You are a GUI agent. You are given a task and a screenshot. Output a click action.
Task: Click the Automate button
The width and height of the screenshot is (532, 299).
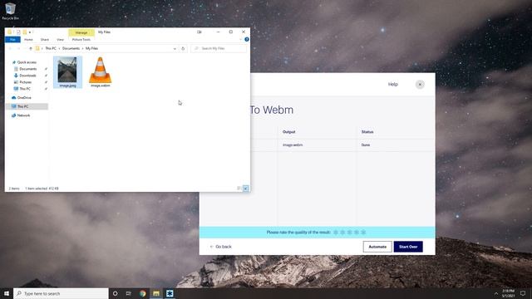(x=377, y=247)
